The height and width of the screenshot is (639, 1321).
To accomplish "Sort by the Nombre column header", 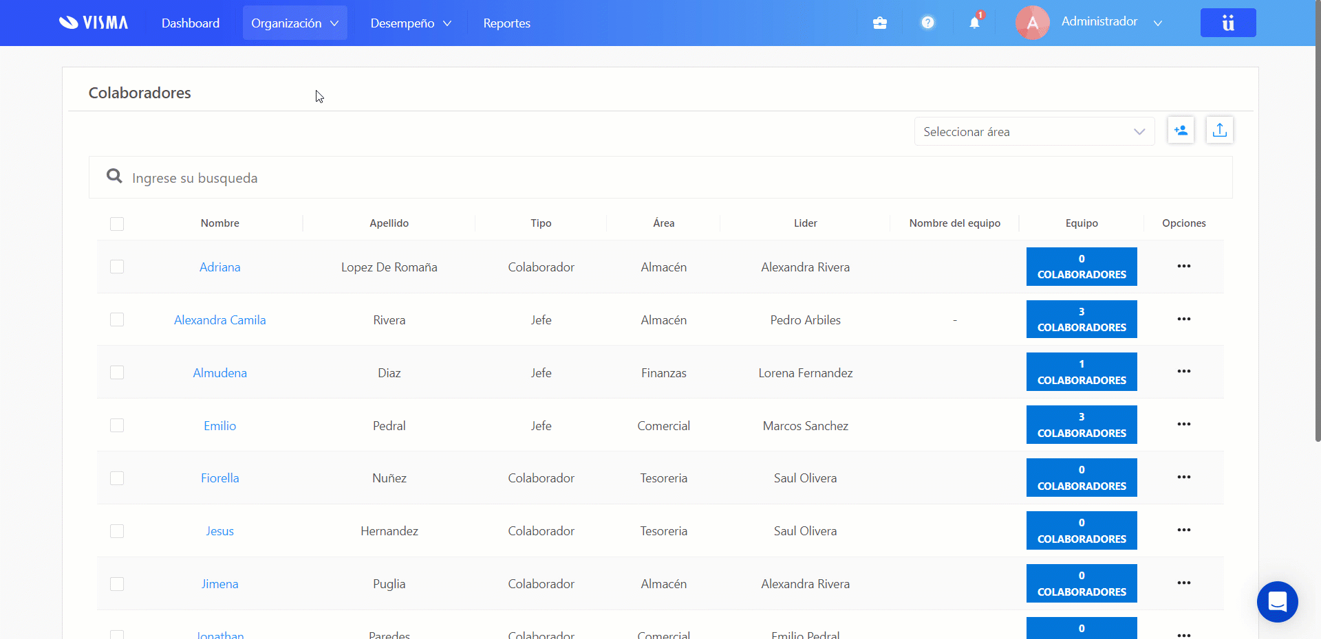I will point(220,223).
